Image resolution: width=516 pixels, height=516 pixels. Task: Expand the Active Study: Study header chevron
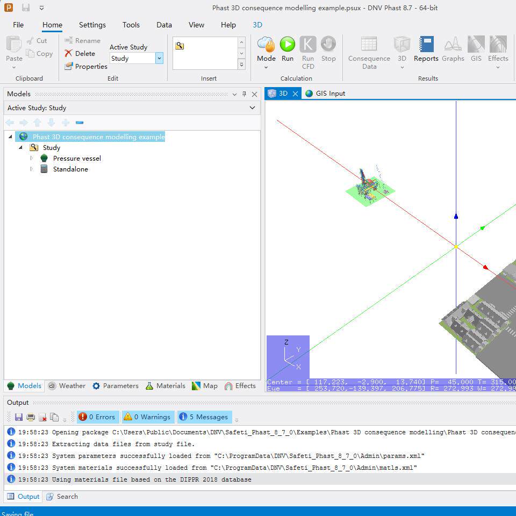pyautogui.click(x=253, y=107)
